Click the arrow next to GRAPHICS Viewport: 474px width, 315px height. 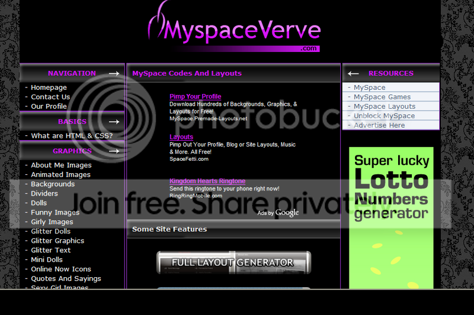pyautogui.click(x=114, y=151)
